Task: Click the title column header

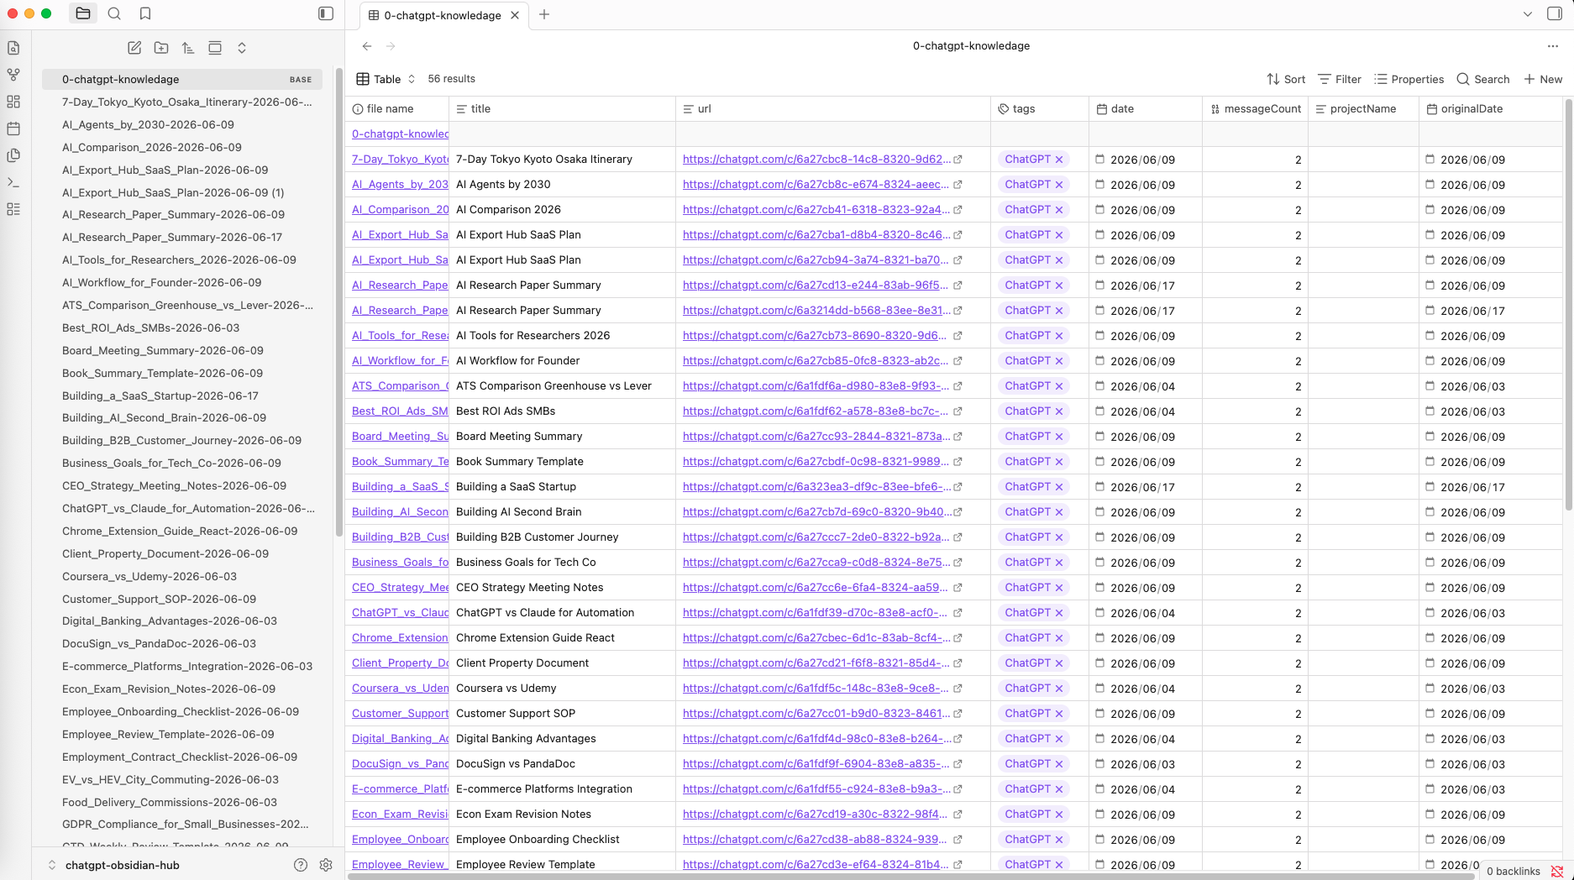Action: pyautogui.click(x=563, y=109)
